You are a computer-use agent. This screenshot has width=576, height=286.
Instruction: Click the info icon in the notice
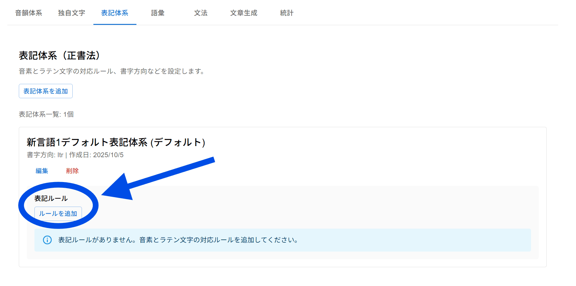(x=47, y=240)
